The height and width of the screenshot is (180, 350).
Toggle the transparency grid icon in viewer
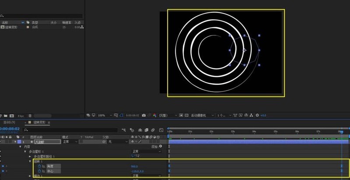coord(186,116)
